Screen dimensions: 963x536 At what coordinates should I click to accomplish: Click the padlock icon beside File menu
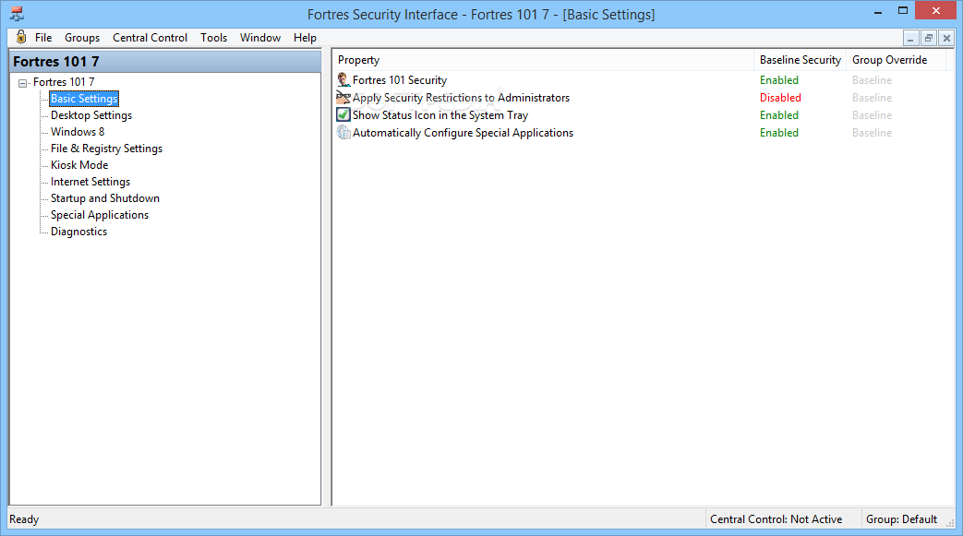[21, 37]
